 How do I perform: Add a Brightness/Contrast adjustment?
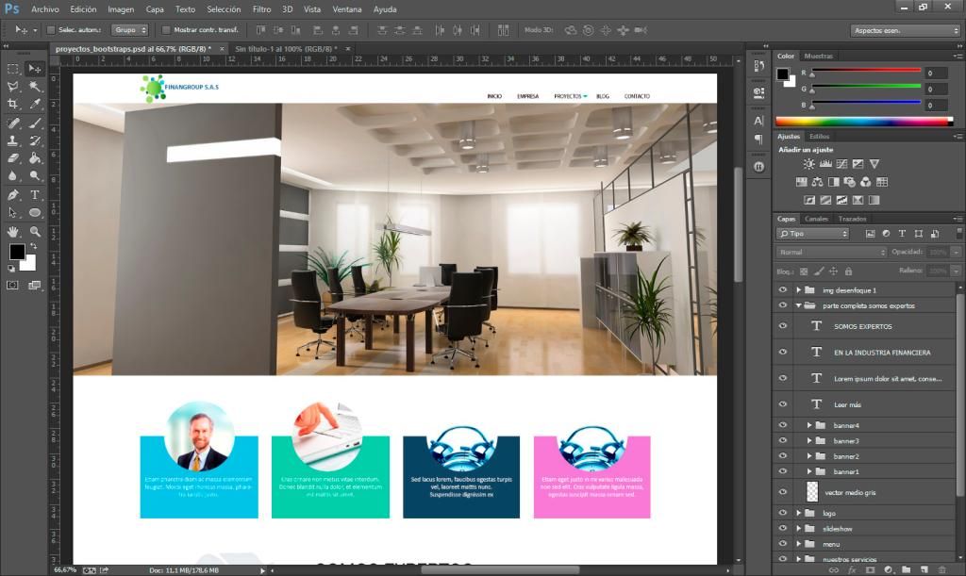808,164
